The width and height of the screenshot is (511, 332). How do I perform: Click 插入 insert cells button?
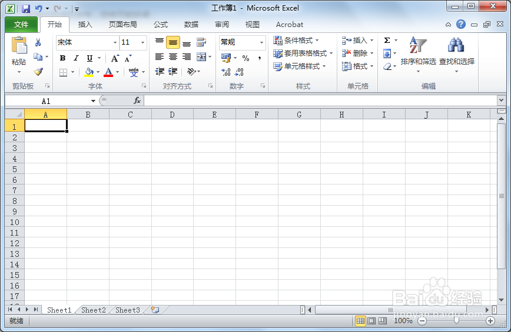point(357,41)
